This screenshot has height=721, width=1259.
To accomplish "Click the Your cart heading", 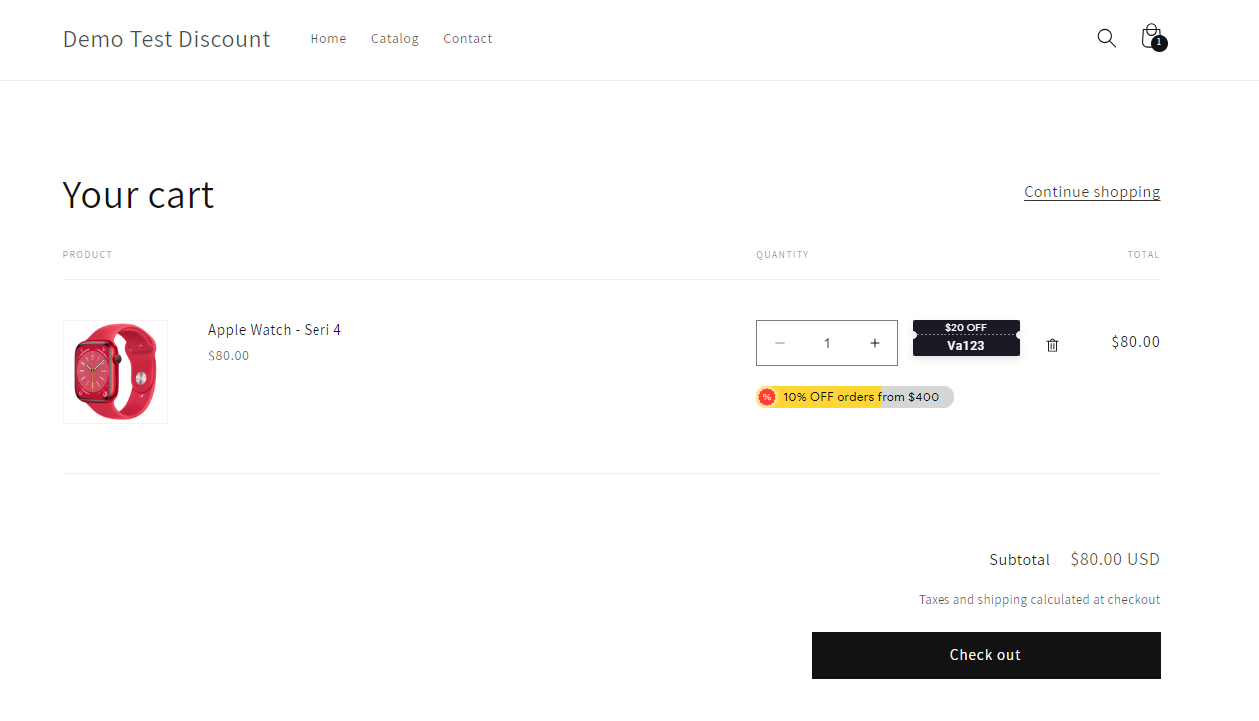I will coord(138,194).
